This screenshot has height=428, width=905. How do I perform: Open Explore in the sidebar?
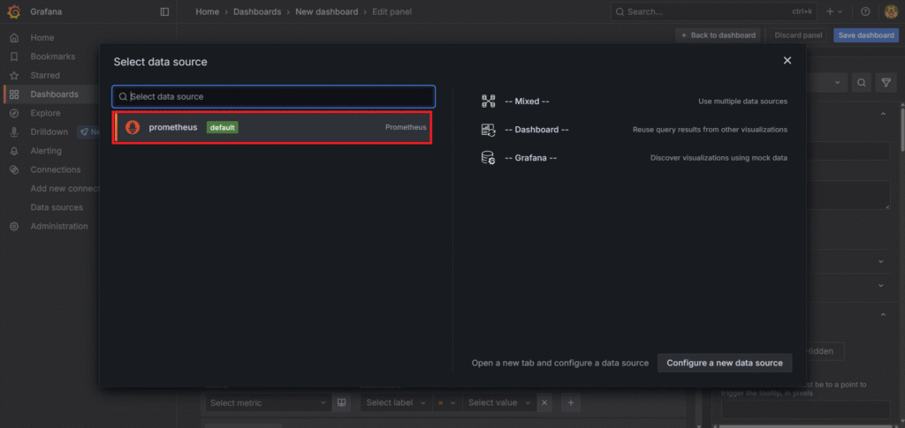(45, 113)
